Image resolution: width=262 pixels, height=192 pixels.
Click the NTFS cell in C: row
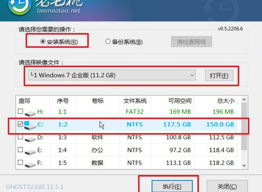coord(135,124)
